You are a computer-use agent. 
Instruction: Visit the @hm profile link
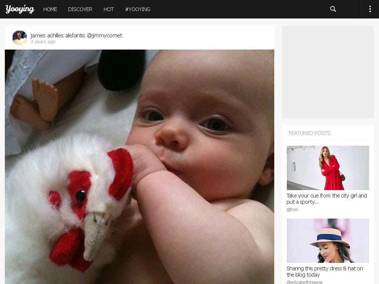pyautogui.click(x=292, y=210)
